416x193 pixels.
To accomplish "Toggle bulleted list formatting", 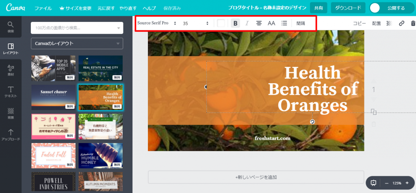I will 284,23.
